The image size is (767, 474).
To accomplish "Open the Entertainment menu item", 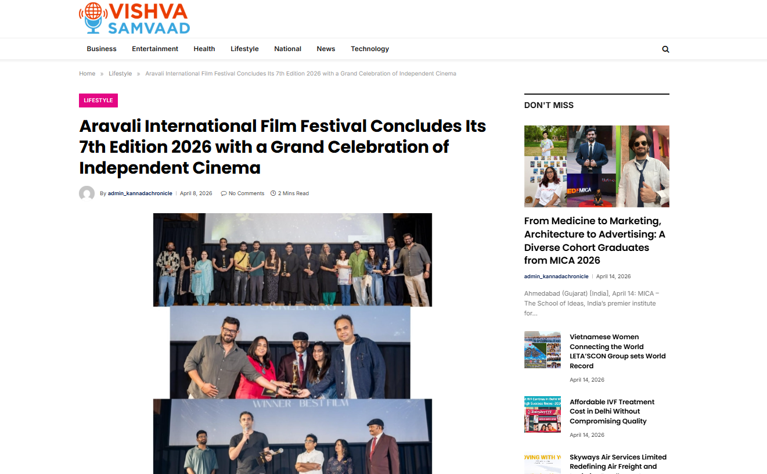I will tap(155, 49).
